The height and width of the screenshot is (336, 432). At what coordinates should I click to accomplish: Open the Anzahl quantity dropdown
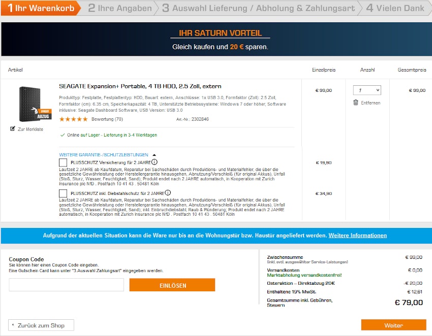(x=367, y=90)
